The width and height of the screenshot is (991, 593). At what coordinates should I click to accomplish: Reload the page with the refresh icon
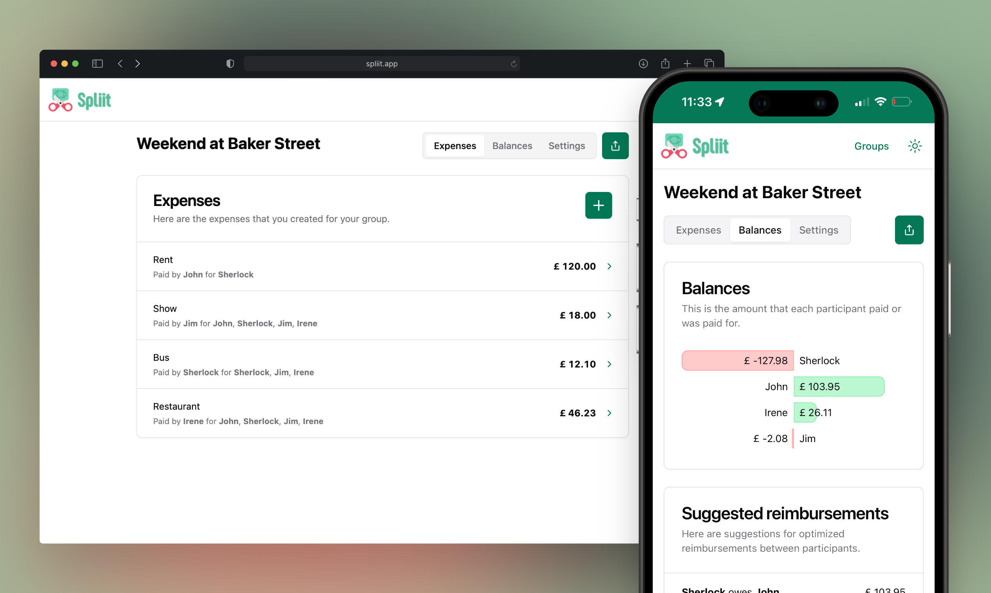[513, 64]
